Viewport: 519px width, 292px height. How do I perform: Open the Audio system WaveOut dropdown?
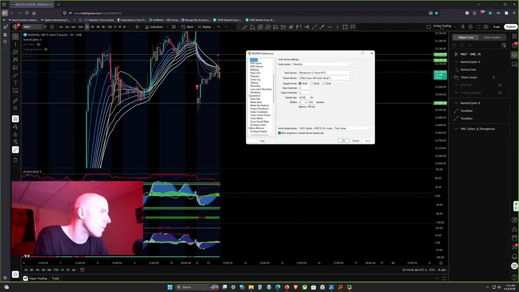point(322,64)
